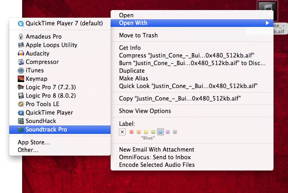Apply the purple label color
288x193 pixels.
168,131
